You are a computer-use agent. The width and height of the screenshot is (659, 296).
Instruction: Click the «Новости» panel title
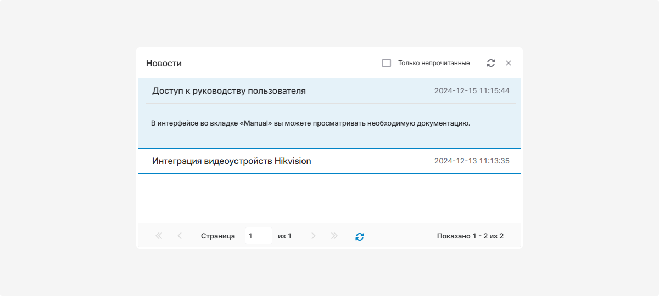[164, 64]
